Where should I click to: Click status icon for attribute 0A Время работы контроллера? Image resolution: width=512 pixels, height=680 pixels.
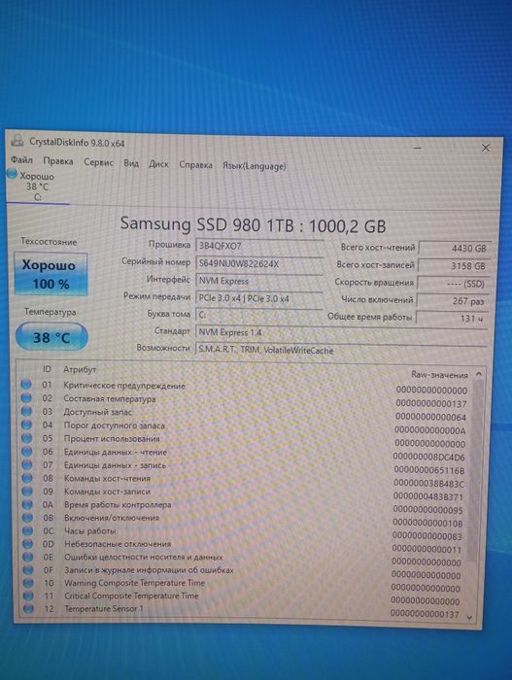click(x=27, y=504)
